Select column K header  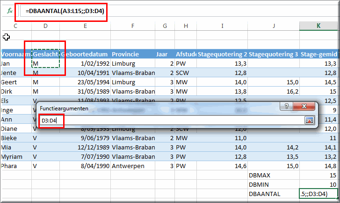[x=319, y=26]
